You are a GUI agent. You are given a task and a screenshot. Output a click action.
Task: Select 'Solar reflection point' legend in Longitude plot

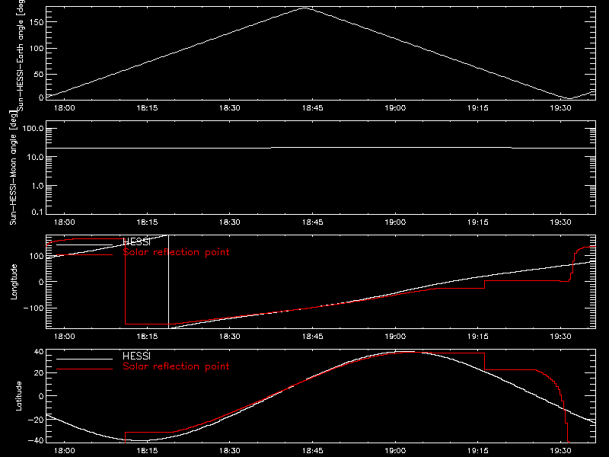point(176,252)
